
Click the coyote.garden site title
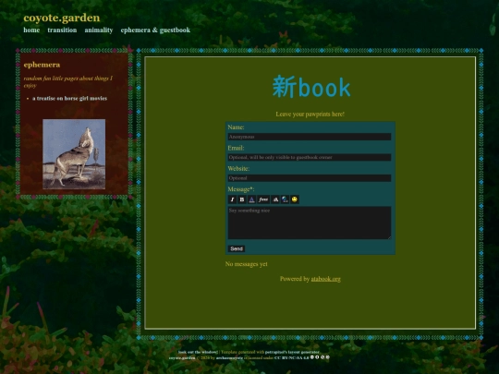[61, 18]
